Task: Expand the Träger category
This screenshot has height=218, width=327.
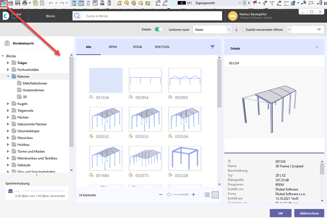Action: [x=8, y=63]
